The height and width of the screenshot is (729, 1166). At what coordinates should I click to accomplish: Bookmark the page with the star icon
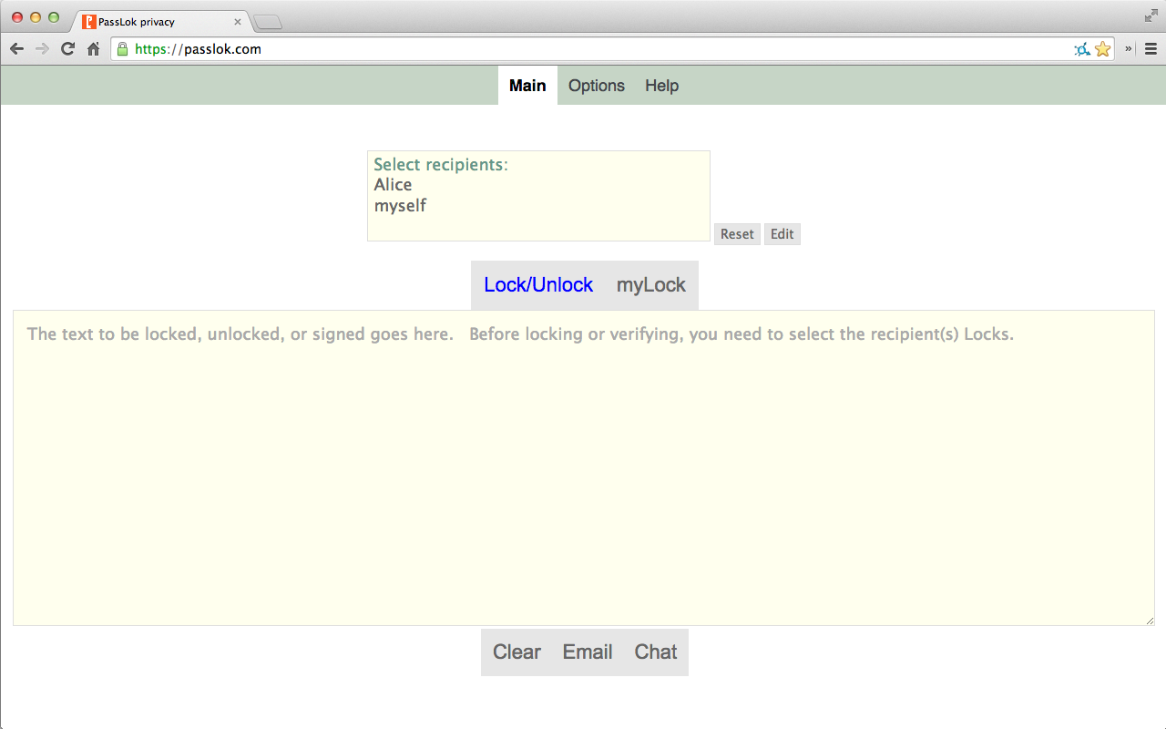(1102, 49)
